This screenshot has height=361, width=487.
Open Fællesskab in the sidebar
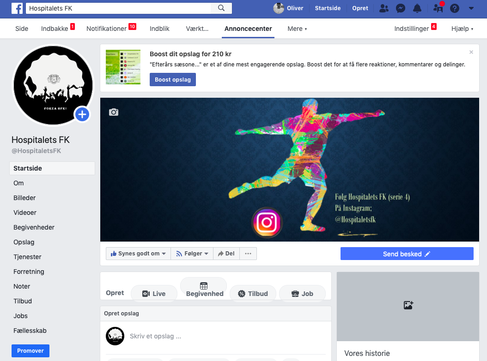pyautogui.click(x=30, y=331)
